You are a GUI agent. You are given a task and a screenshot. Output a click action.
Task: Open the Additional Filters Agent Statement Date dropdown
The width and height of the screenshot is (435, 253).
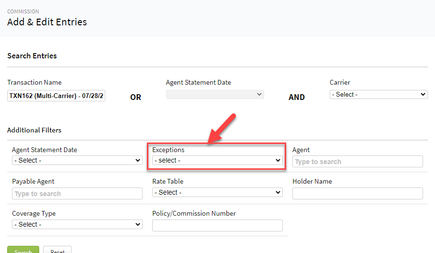click(77, 160)
